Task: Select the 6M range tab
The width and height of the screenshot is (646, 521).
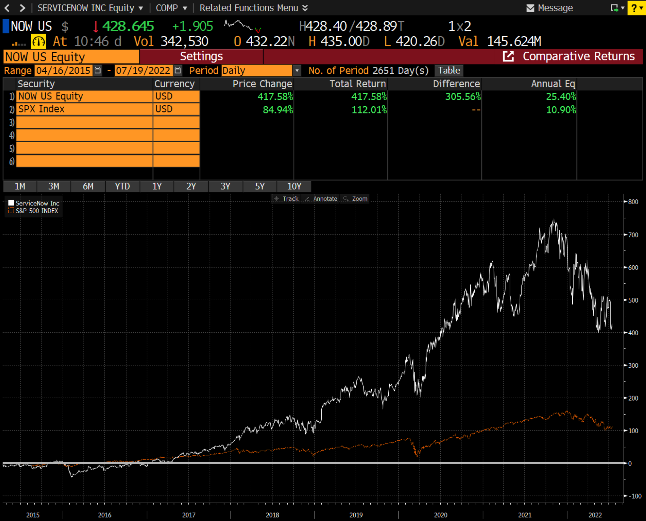Action: [x=88, y=186]
